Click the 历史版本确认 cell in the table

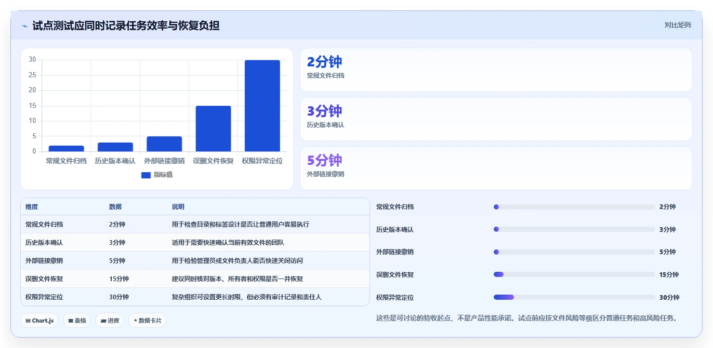[44, 243]
